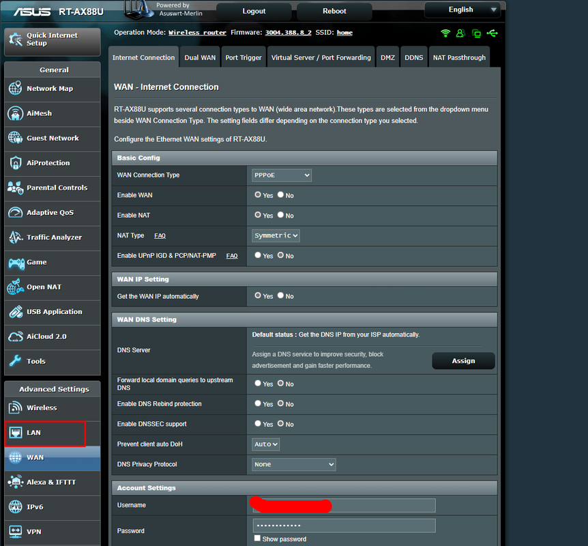Image resolution: width=588 pixels, height=546 pixels.
Task: Click the Logout button
Action: click(254, 11)
